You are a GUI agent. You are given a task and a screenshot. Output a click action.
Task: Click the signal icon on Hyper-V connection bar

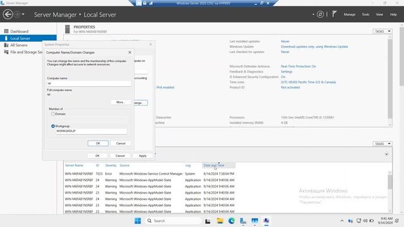click(x=151, y=3)
